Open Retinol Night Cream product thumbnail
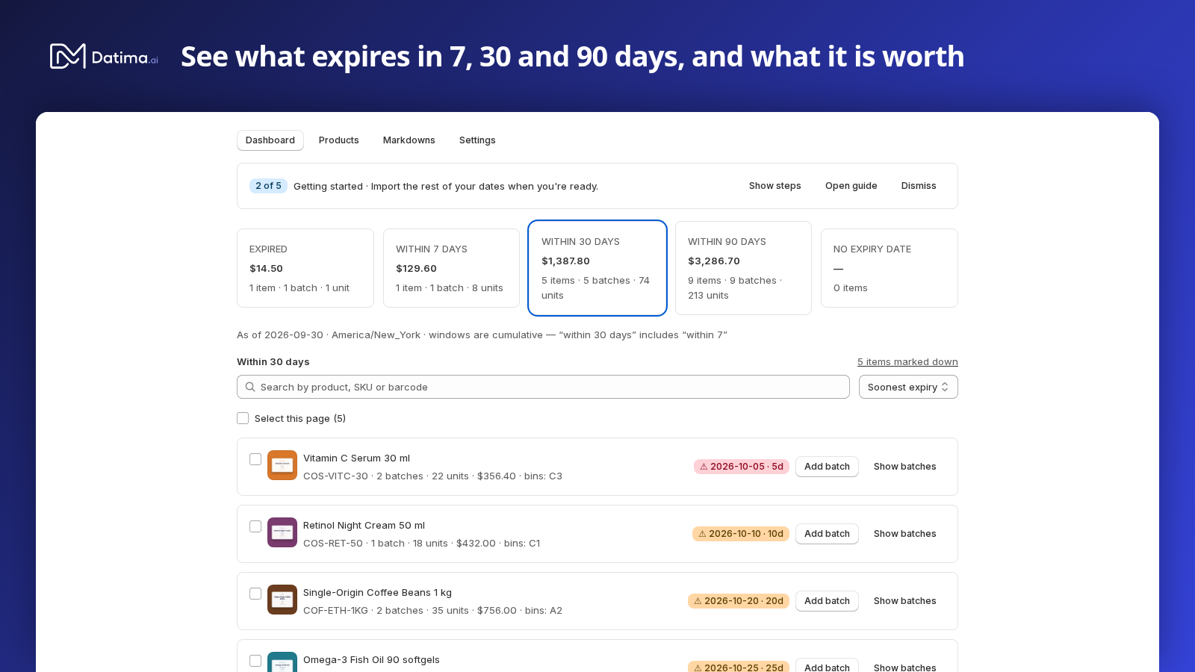Screen dimensions: 1195x672 (282, 532)
